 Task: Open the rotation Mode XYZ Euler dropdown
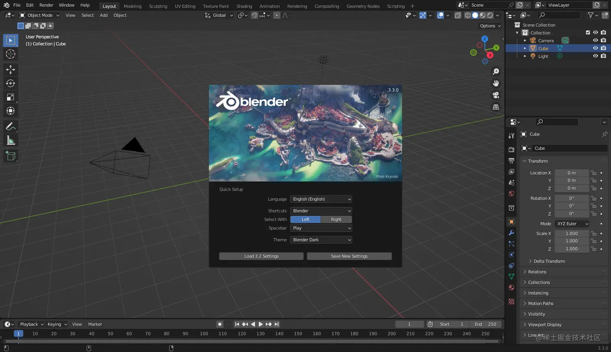[572, 224]
